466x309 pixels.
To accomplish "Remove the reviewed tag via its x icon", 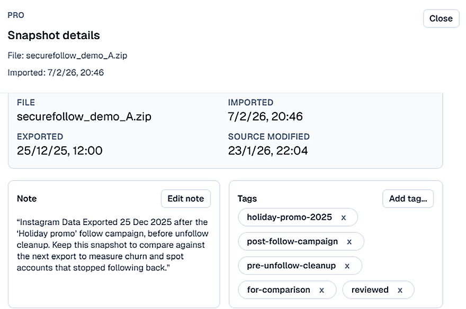I will pos(399,290).
